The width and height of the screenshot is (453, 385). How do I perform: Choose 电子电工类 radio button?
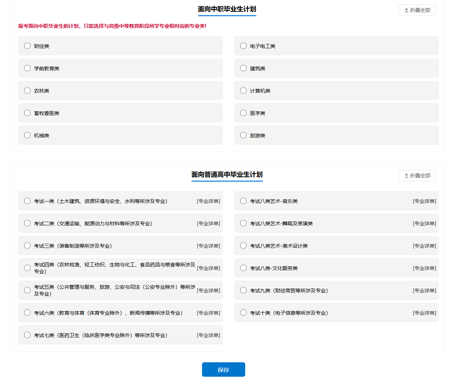[x=243, y=46]
